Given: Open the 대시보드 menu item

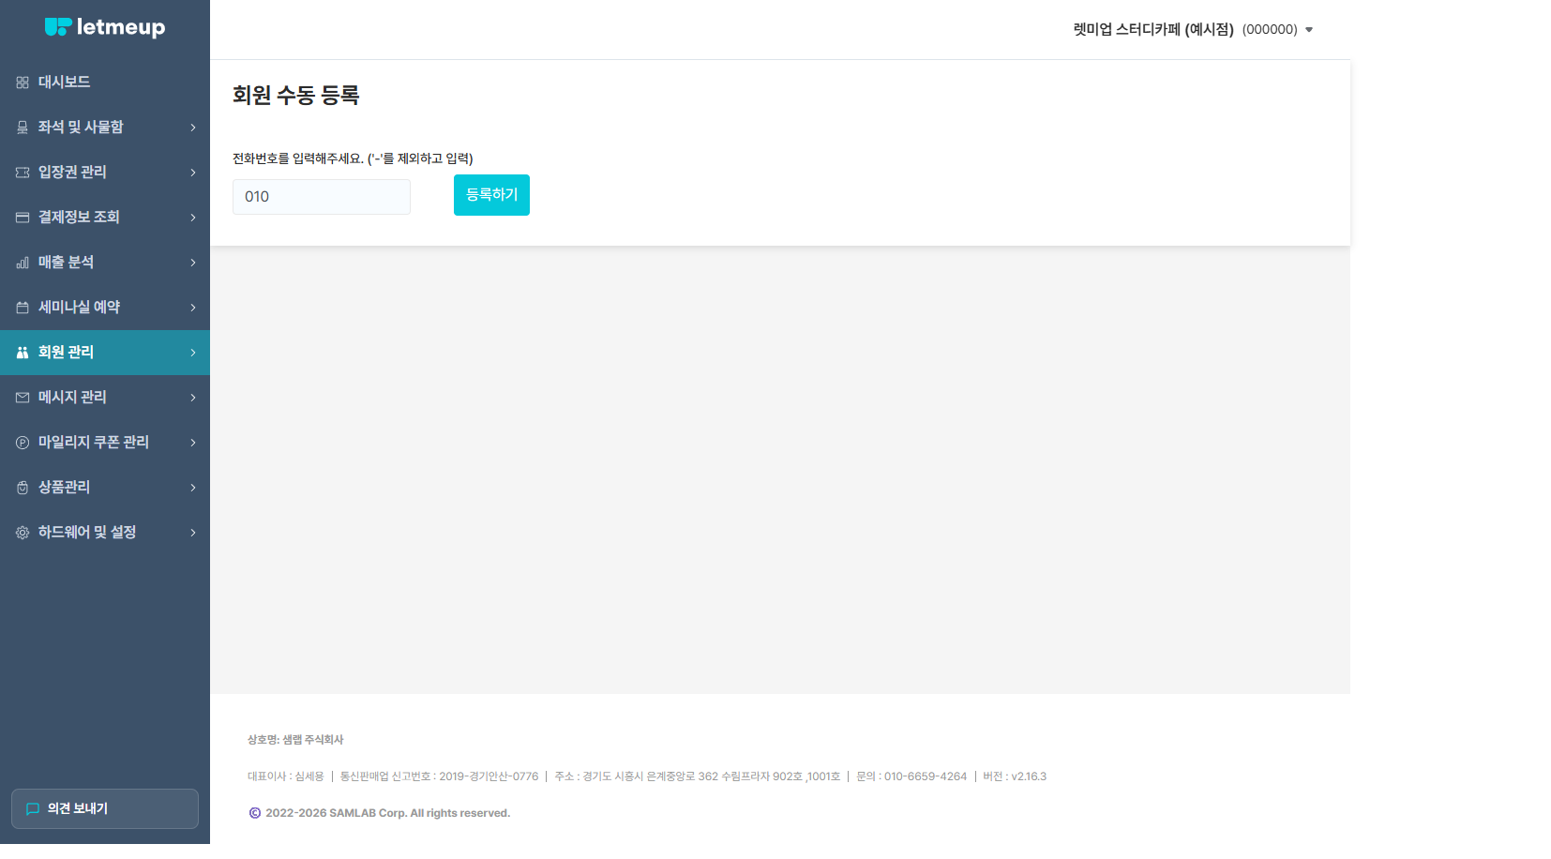Looking at the screenshot, I should pyautogui.click(x=105, y=83).
